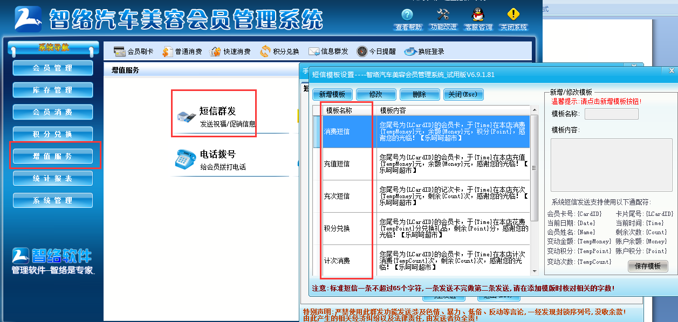
Task: Click the 查看帮助 help icon
Action: [408, 19]
